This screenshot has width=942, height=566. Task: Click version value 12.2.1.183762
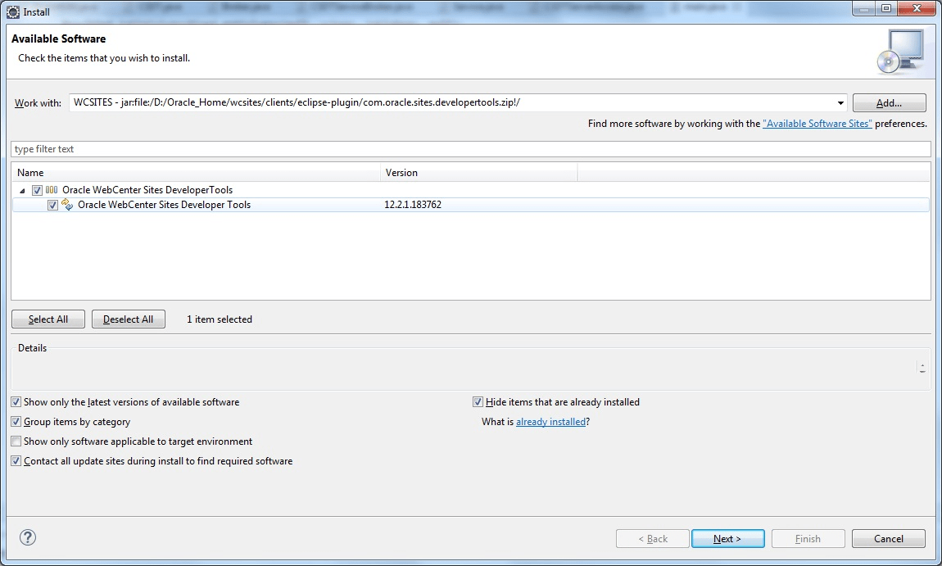pyautogui.click(x=413, y=205)
